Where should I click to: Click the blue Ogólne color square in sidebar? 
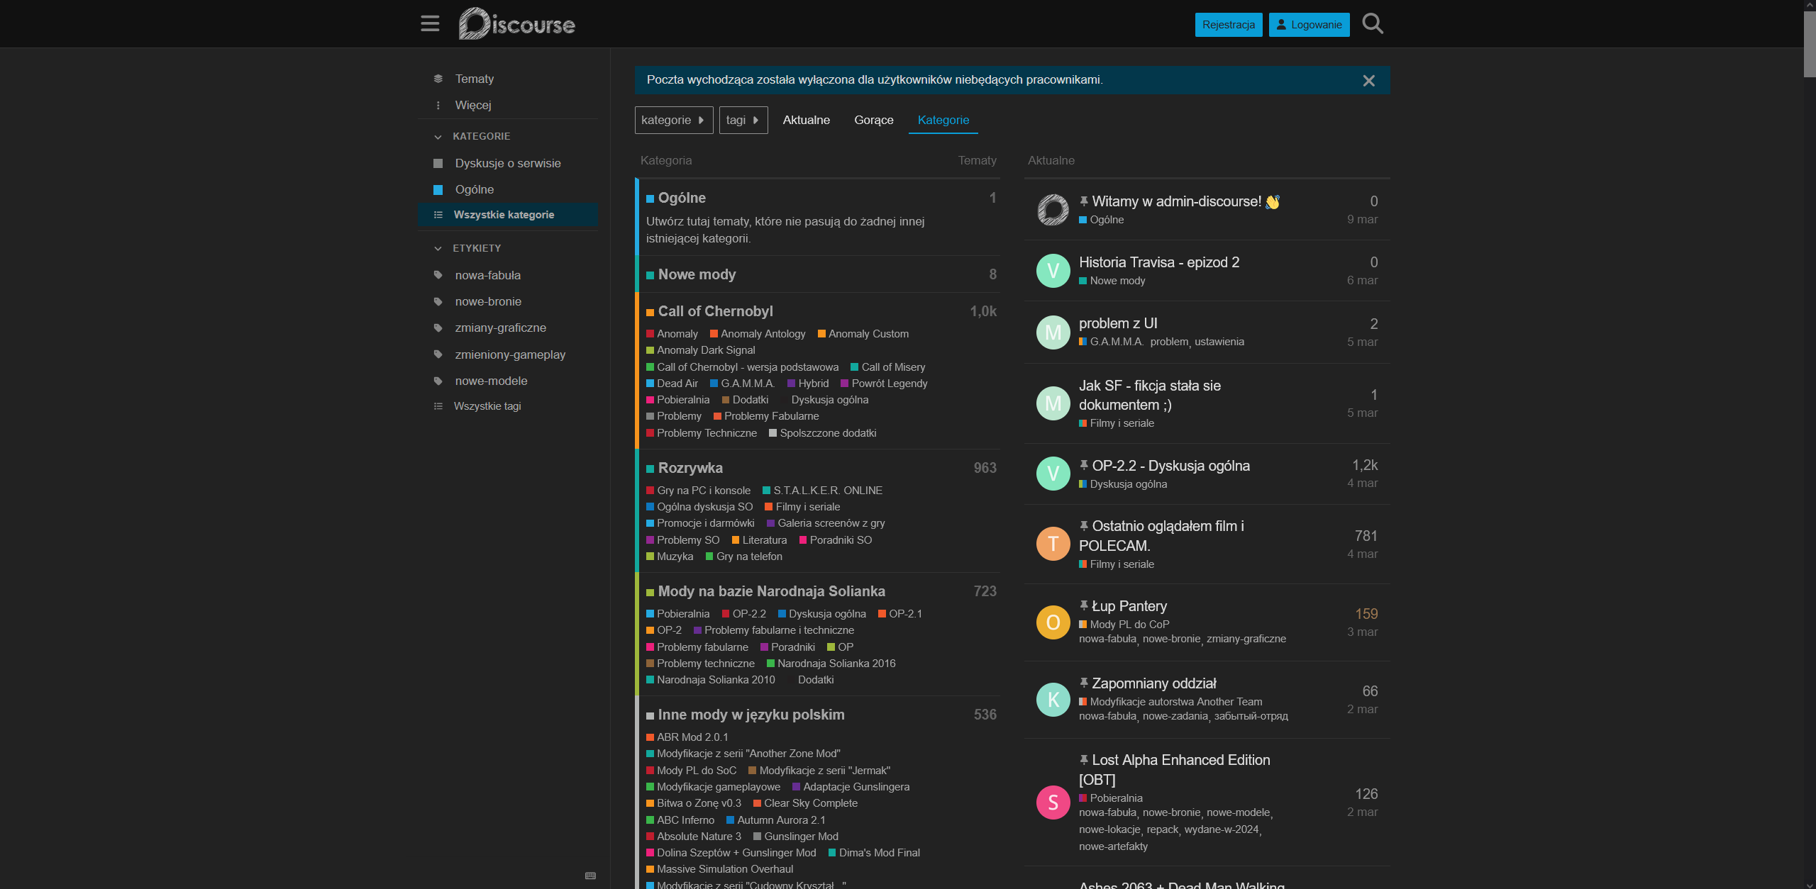click(438, 189)
